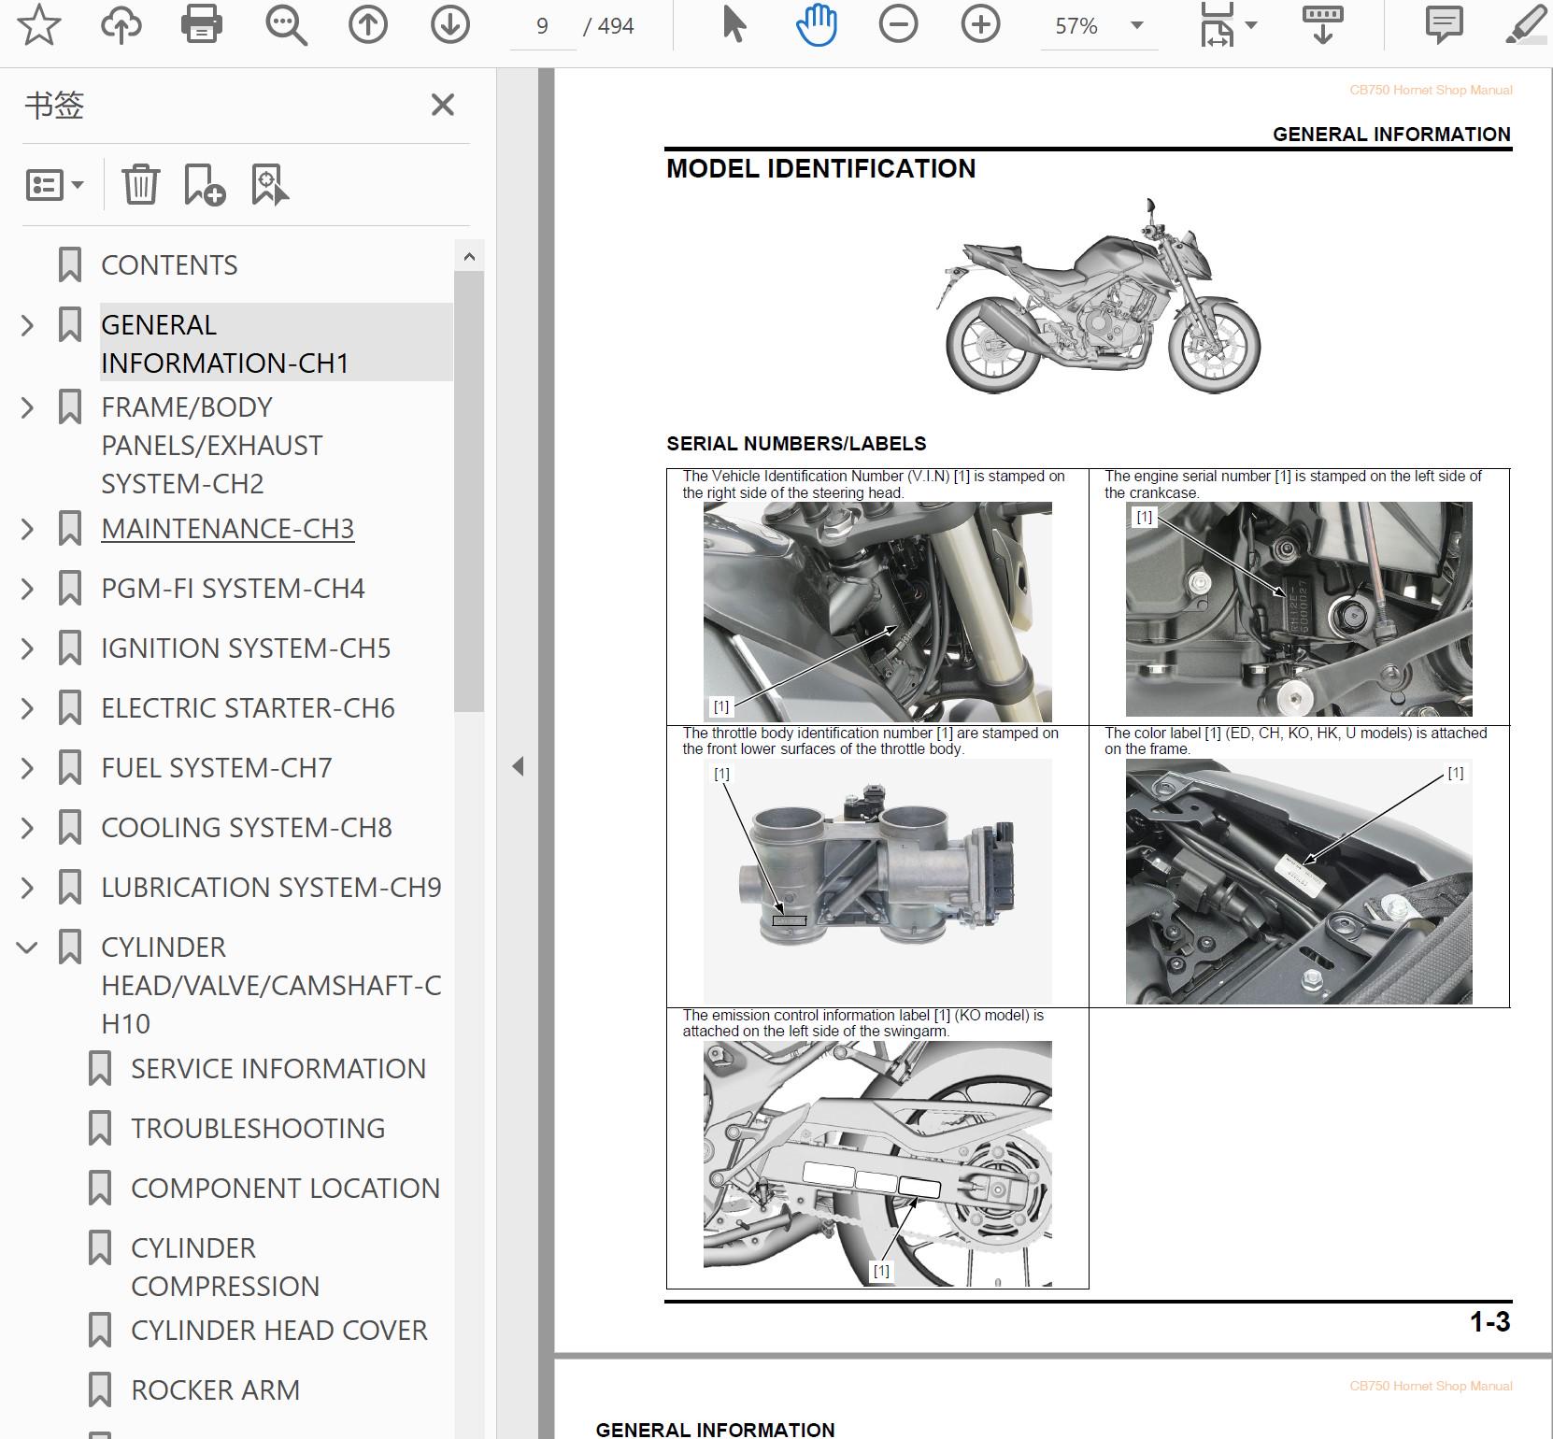
Task: Find the current bookmark icon
Action: pos(270,184)
